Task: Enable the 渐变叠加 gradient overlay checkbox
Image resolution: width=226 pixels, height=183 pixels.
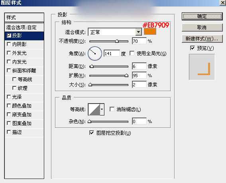Action: 9,114
